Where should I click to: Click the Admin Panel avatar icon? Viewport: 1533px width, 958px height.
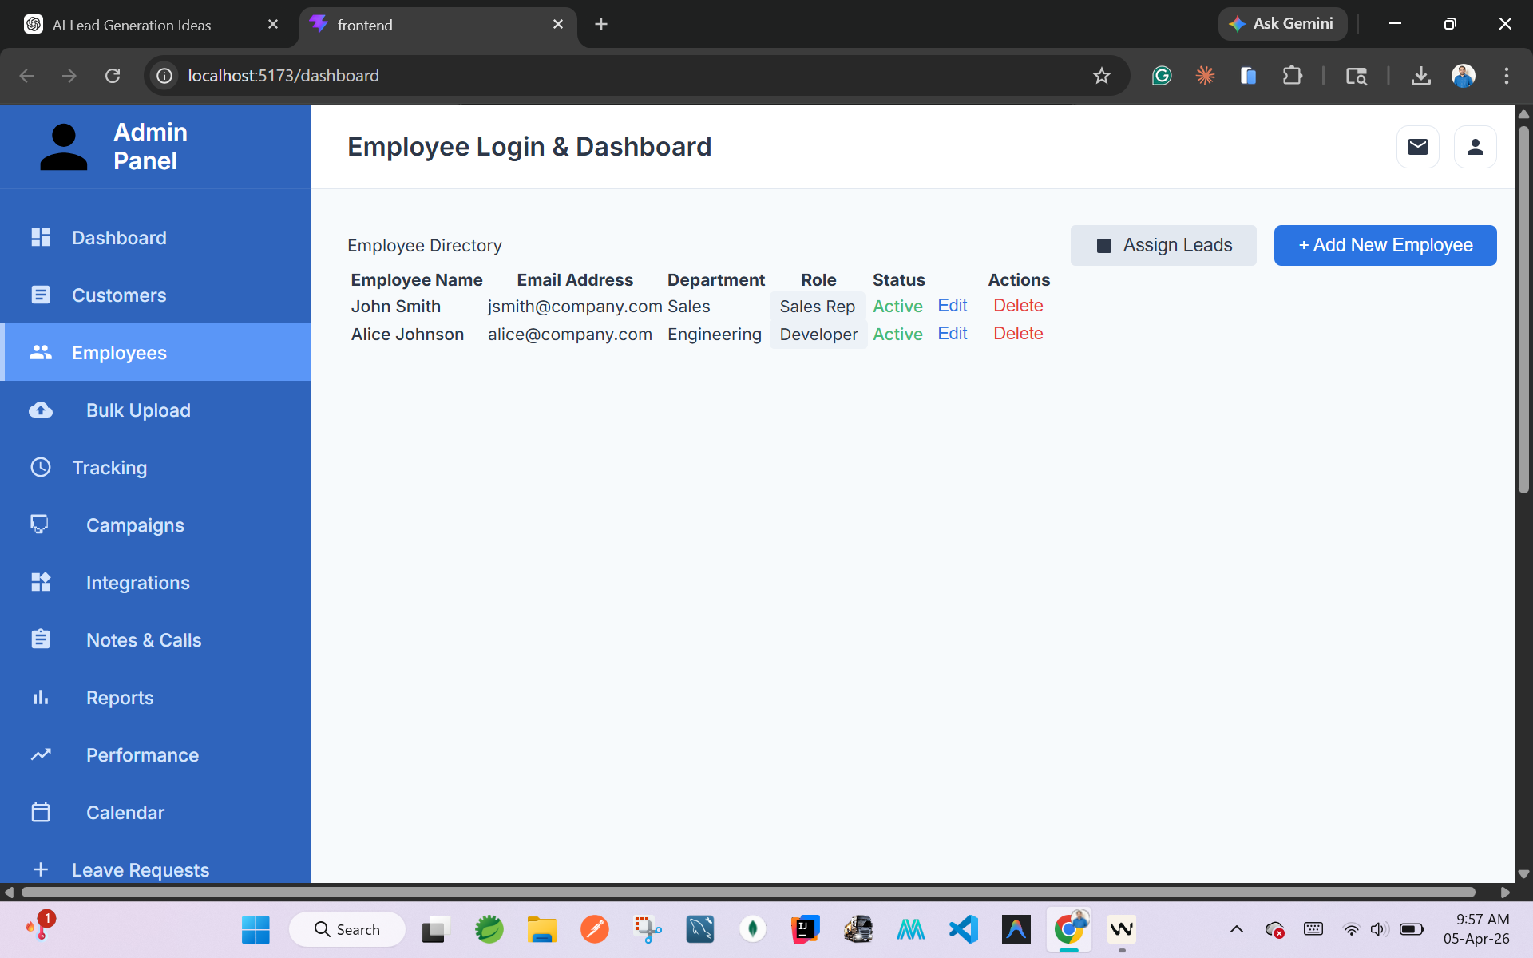pyautogui.click(x=64, y=147)
